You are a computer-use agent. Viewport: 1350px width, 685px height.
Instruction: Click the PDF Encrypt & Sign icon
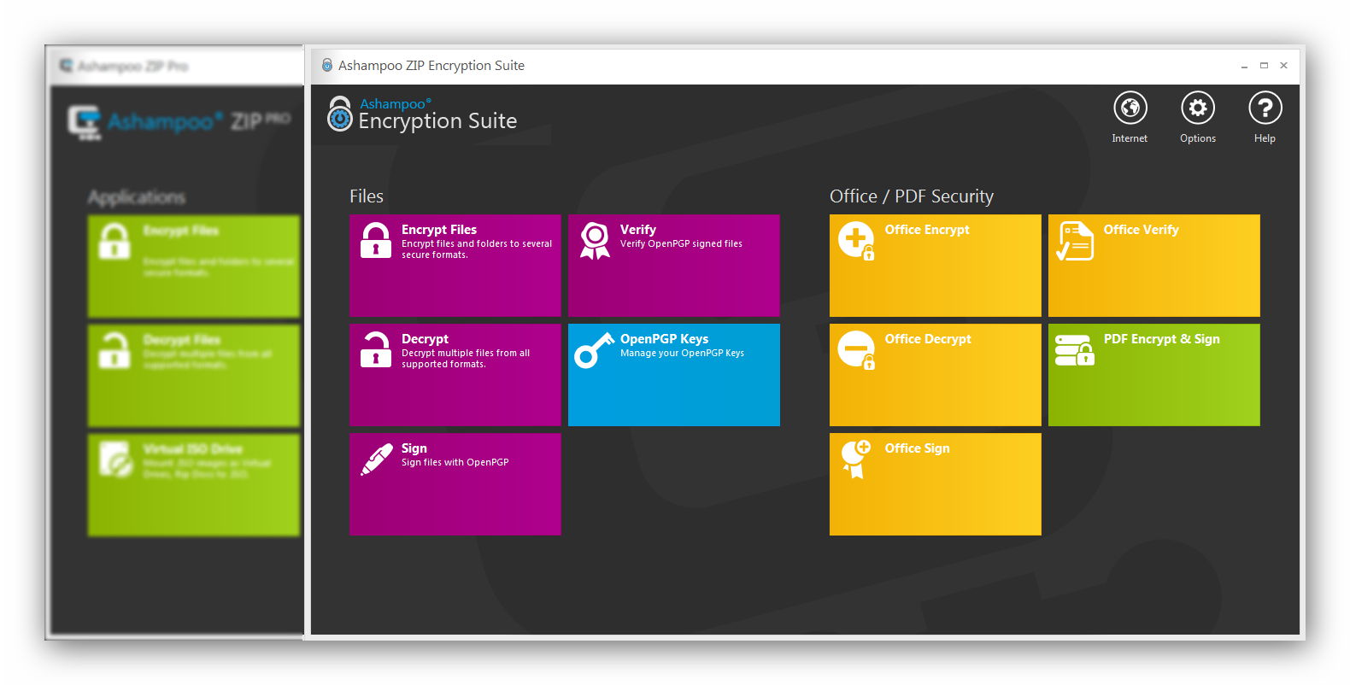[x=1075, y=349]
